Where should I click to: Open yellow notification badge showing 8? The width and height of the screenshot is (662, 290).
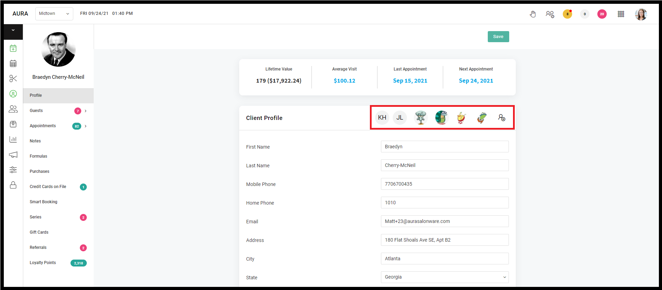pyautogui.click(x=567, y=14)
